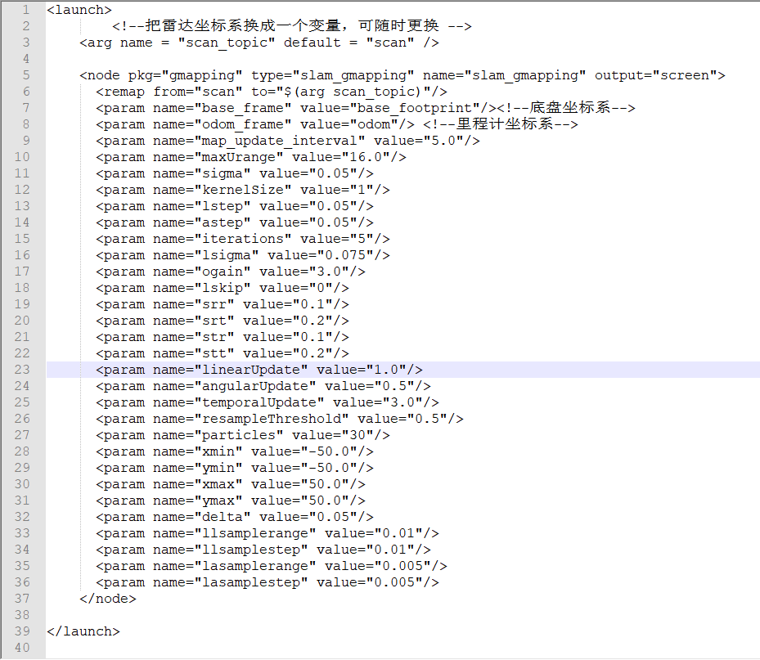Click the highlighted linearUpdate param line
Image resolution: width=760 pixels, height=660 pixels.
(259, 370)
